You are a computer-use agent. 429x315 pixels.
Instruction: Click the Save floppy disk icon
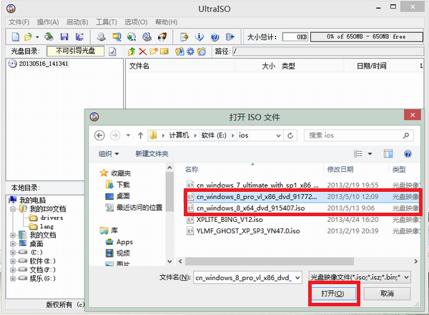pos(64,37)
